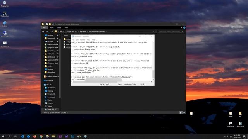Open Explorer Home ribbon tab

coord(52,28)
